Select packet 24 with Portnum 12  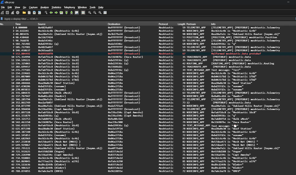[148, 103]
